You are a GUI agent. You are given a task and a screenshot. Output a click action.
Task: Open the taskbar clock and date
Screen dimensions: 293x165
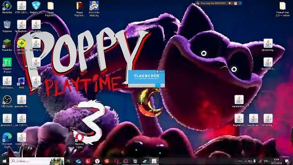click(x=277, y=161)
